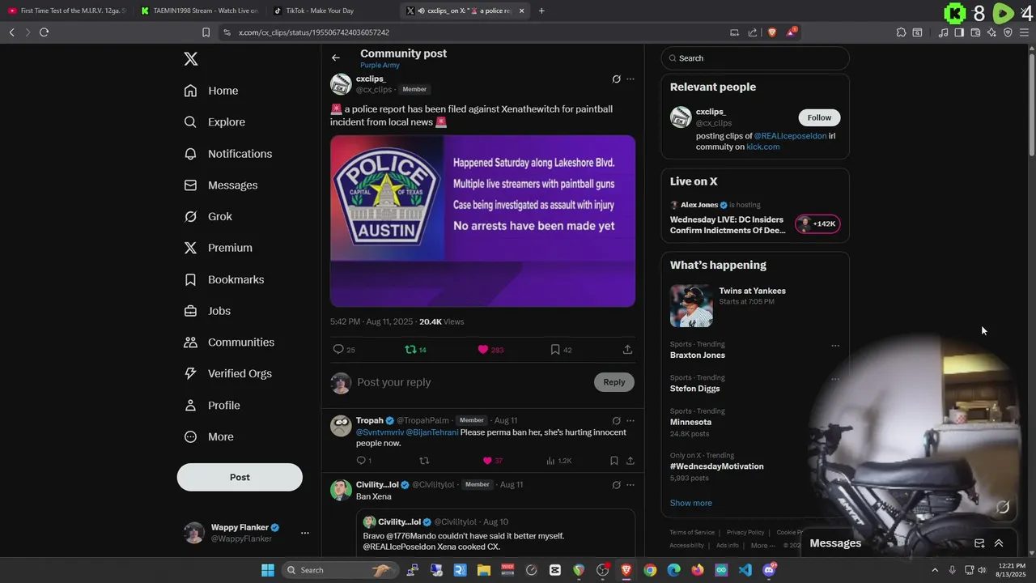Click the X search box
Screen dimensions: 1036x583
[755, 58]
